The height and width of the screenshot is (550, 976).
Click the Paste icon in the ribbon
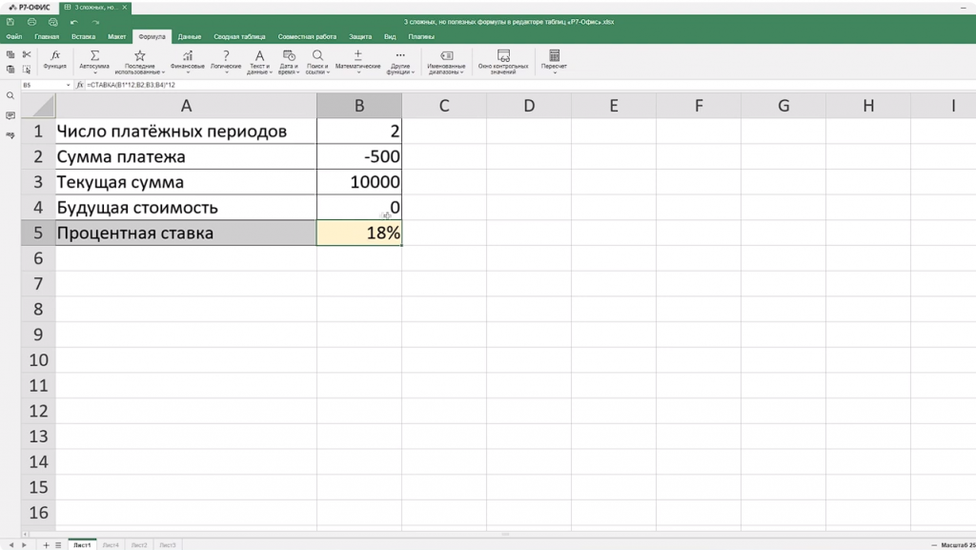[x=10, y=70]
